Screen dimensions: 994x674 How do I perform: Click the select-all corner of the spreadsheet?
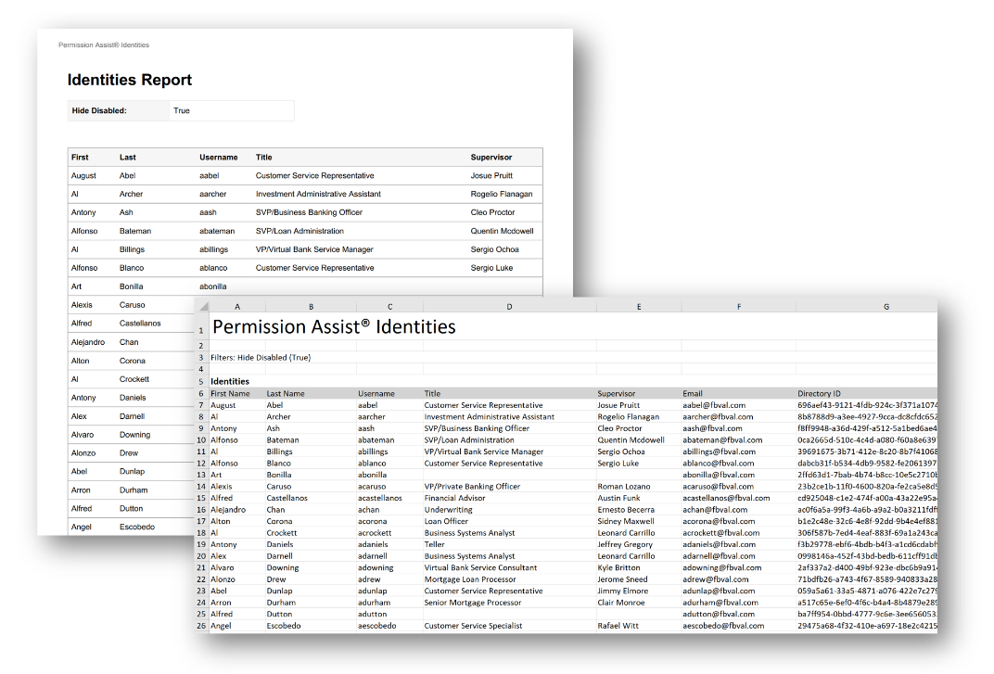pyautogui.click(x=203, y=306)
